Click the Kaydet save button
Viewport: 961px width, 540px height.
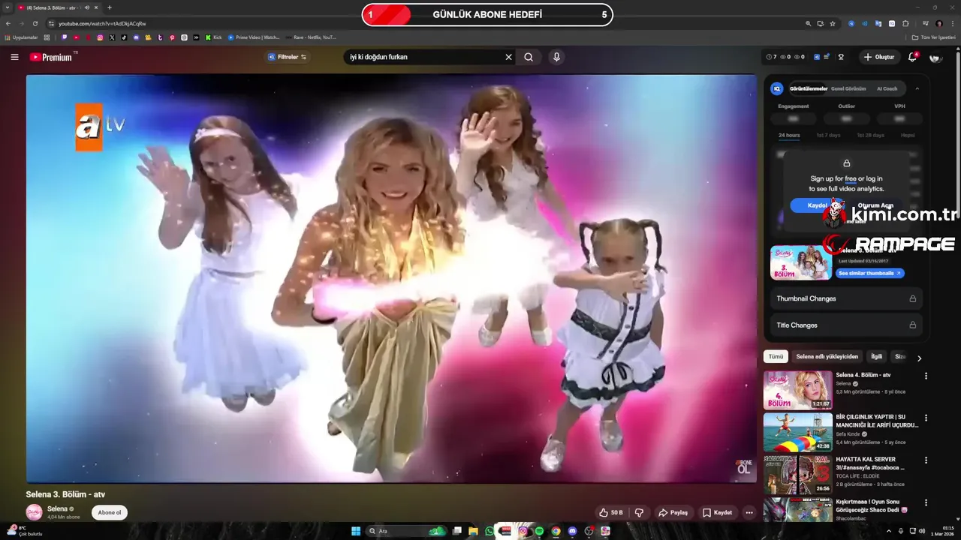717,513
